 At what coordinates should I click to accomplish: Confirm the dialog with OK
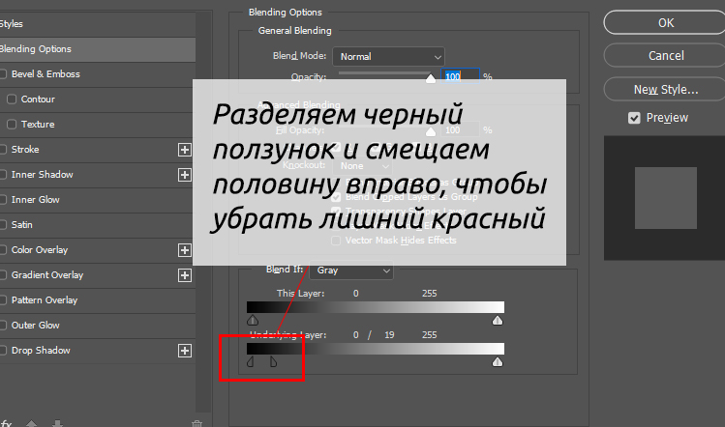(x=666, y=23)
